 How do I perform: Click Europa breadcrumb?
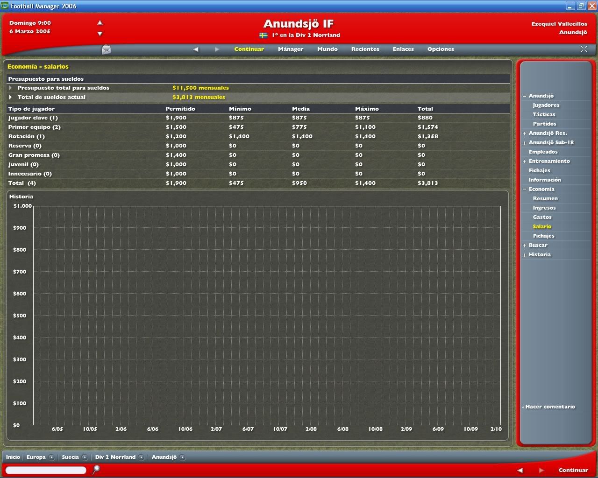pos(36,457)
